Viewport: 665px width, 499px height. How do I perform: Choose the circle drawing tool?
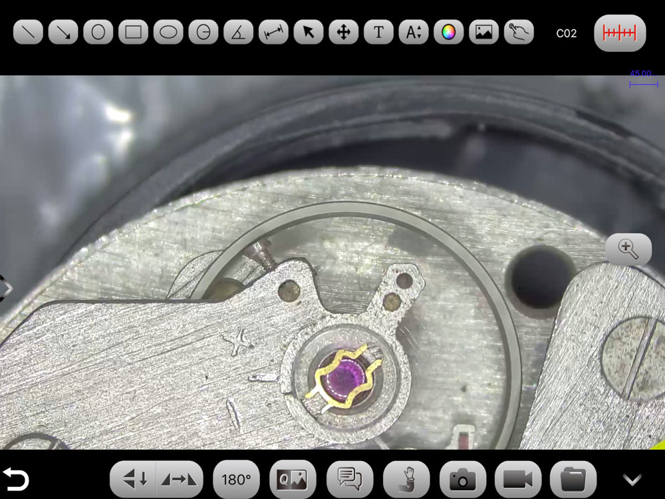tap(98, 32)
